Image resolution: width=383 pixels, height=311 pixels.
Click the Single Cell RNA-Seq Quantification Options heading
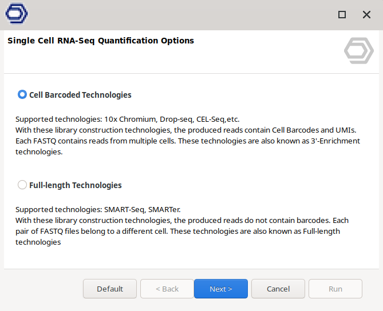(x=100, y=41)
